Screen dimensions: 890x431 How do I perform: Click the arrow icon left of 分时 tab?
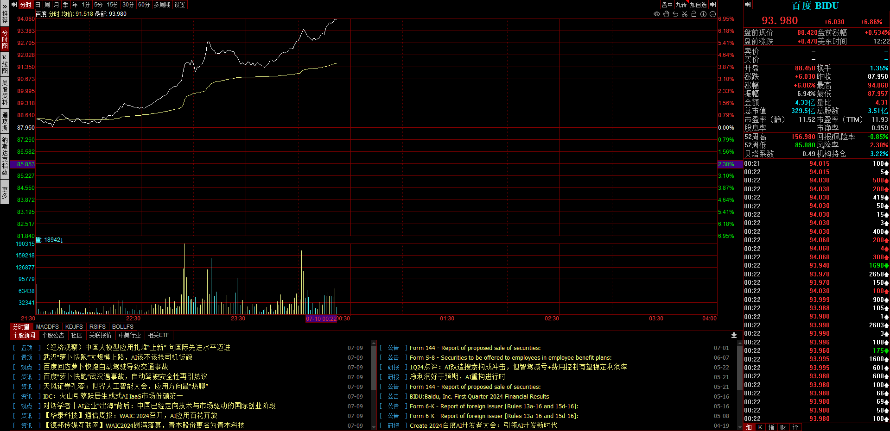click(14, 5)
